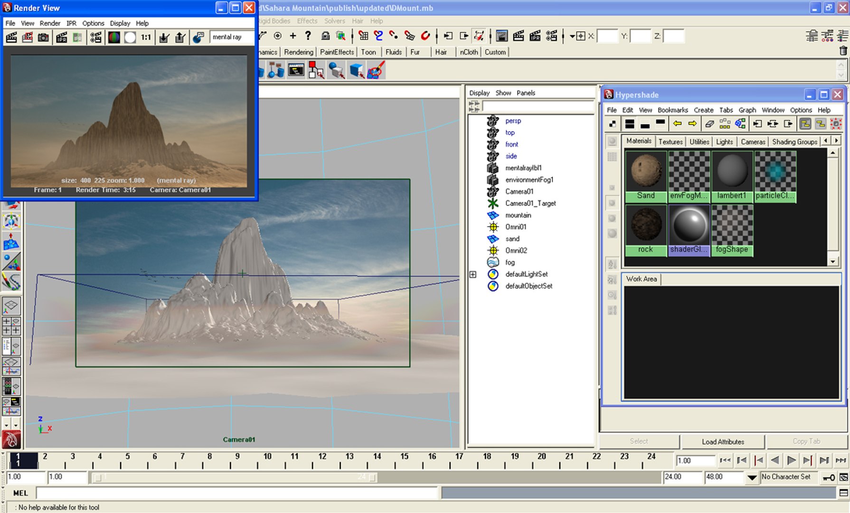Toggle construction history on/off

click(479, 36)
